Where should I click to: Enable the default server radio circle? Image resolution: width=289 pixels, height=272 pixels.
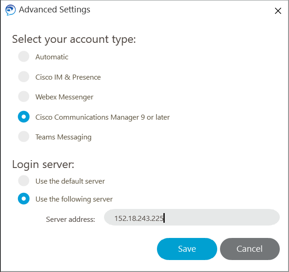(23, 180)
